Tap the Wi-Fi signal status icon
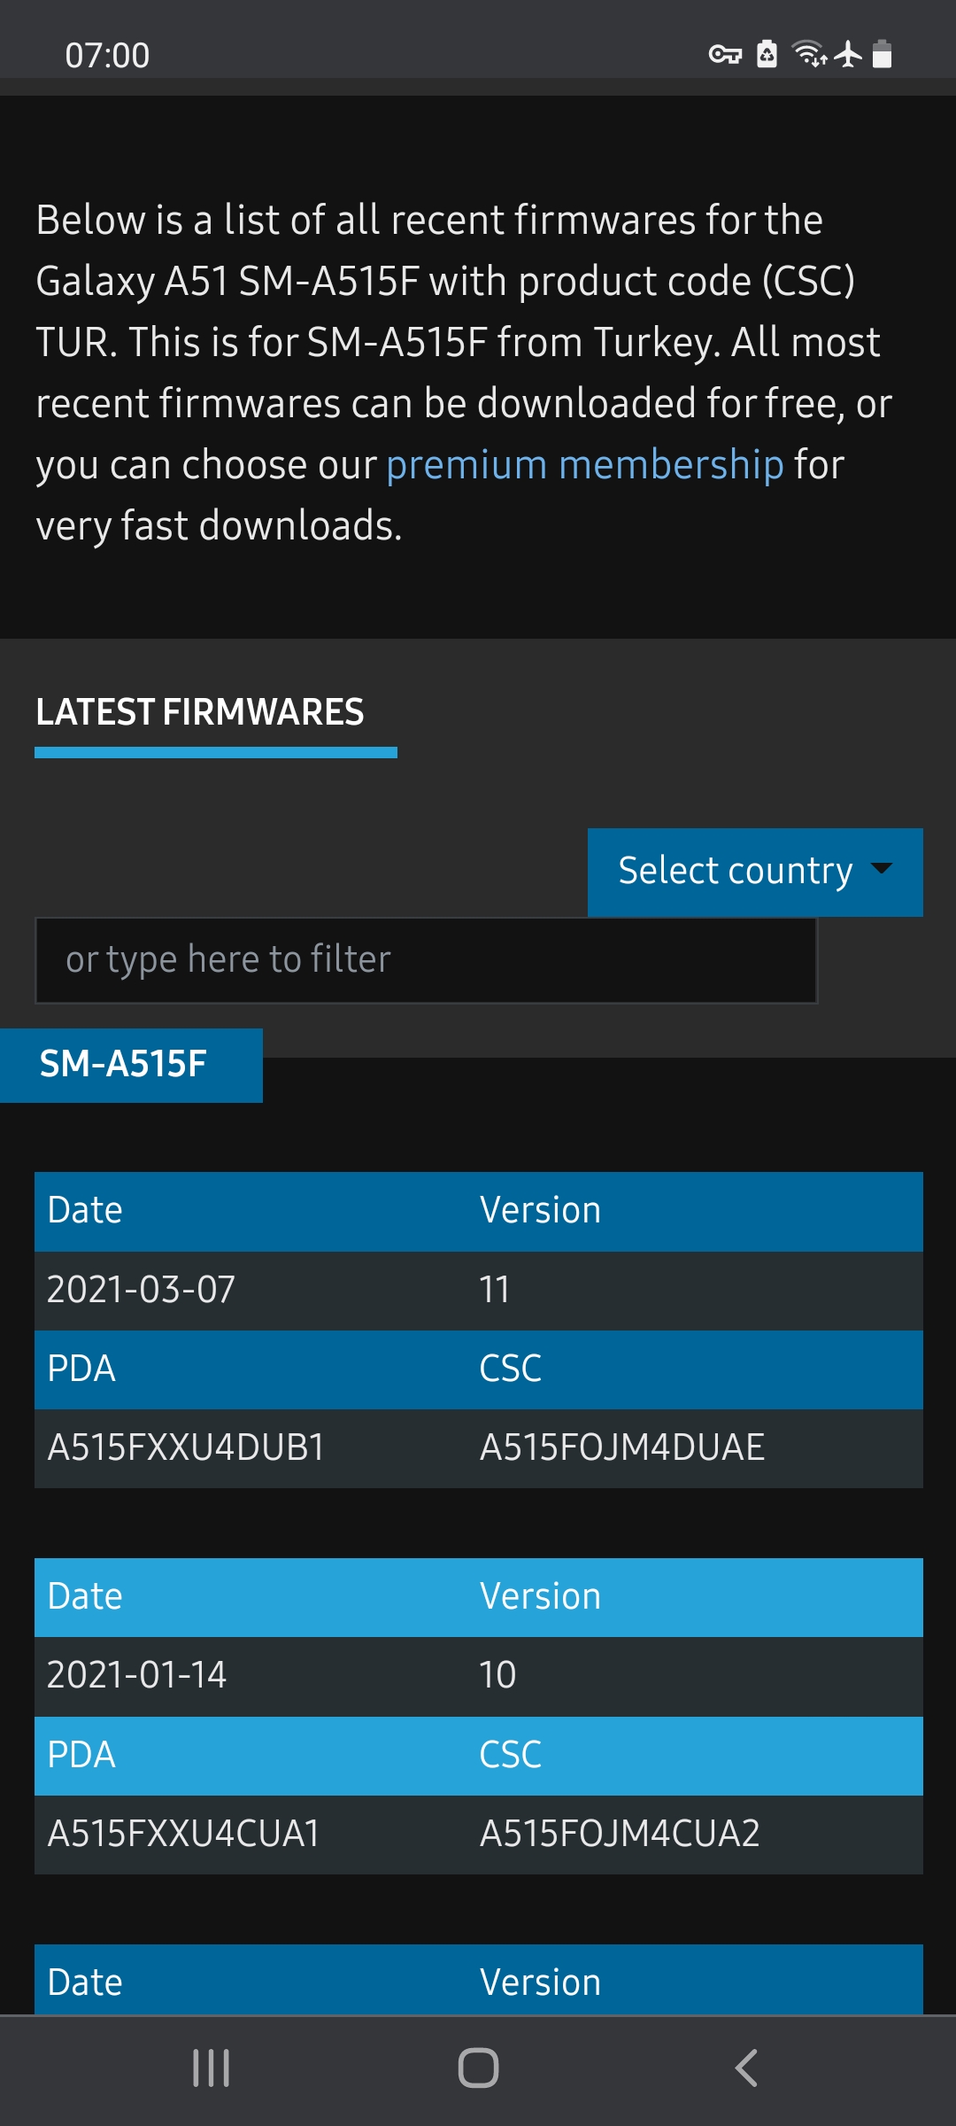Image resolution: width=956 pixels, height=2126 pixels. (809, 54)
